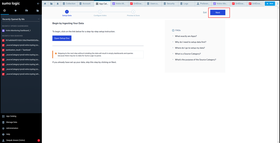
Task: Click the Help question mark icon
Action: pos(3,134)
